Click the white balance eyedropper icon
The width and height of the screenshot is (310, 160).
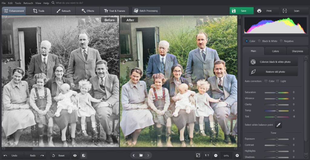(x=278, y=125)
